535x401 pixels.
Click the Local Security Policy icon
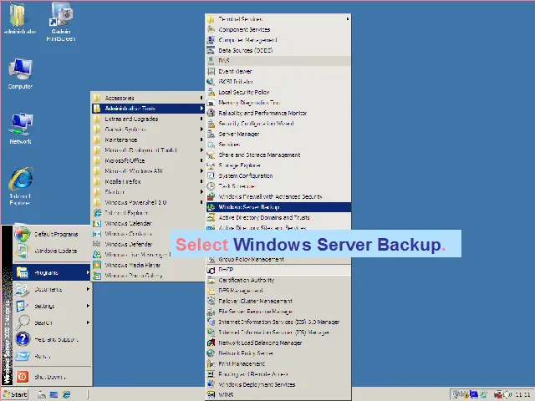click(211, 92)
